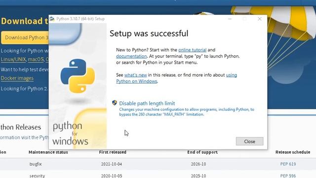Follow the "what's new" link

point(135,75)
